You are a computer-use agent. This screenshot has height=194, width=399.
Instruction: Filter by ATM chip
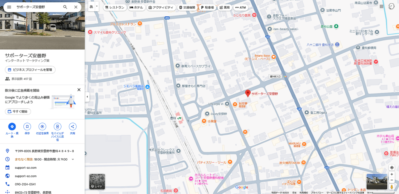coord(241,8)
